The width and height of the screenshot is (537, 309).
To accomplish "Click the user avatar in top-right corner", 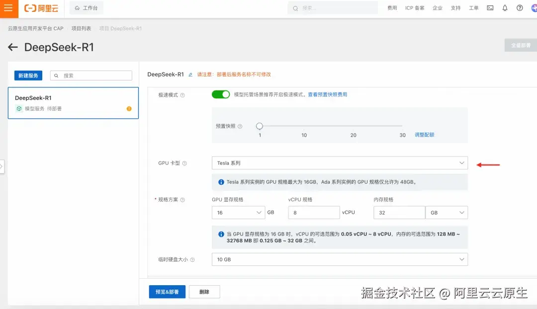I will [x=533, y=8].
